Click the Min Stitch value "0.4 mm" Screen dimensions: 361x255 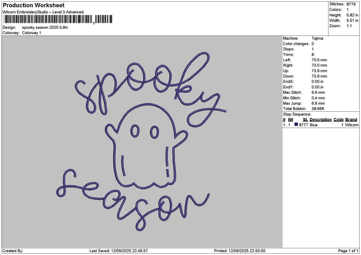coord(318,98)
